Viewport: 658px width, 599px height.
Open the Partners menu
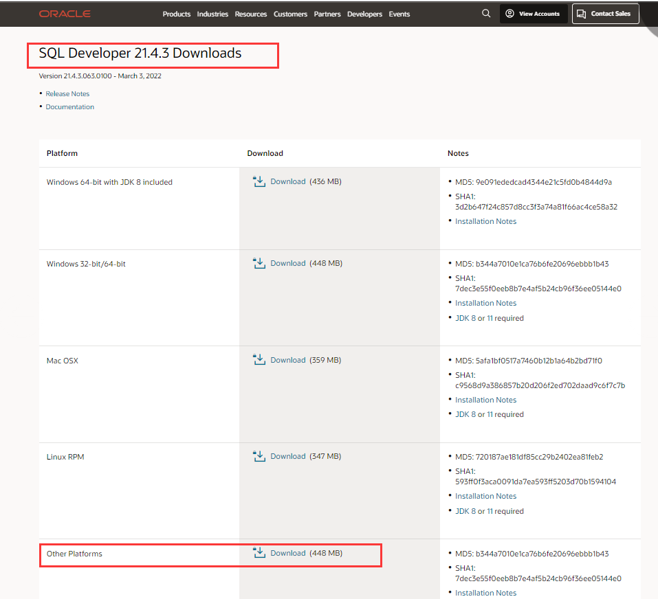[327, 14]
